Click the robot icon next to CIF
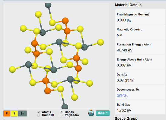 [91, 113]
